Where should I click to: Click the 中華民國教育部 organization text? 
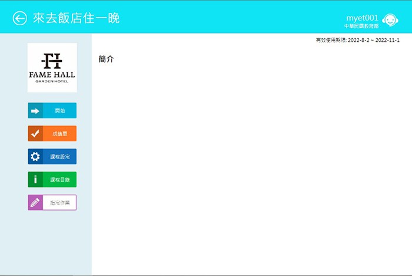[361, 26]
